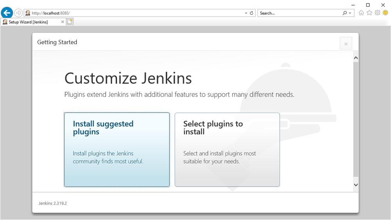Open browser Tools gear icon
Image resolution: width=391 pixels, height=220 pixels.
pyautogui.click(x=378, y=13)
